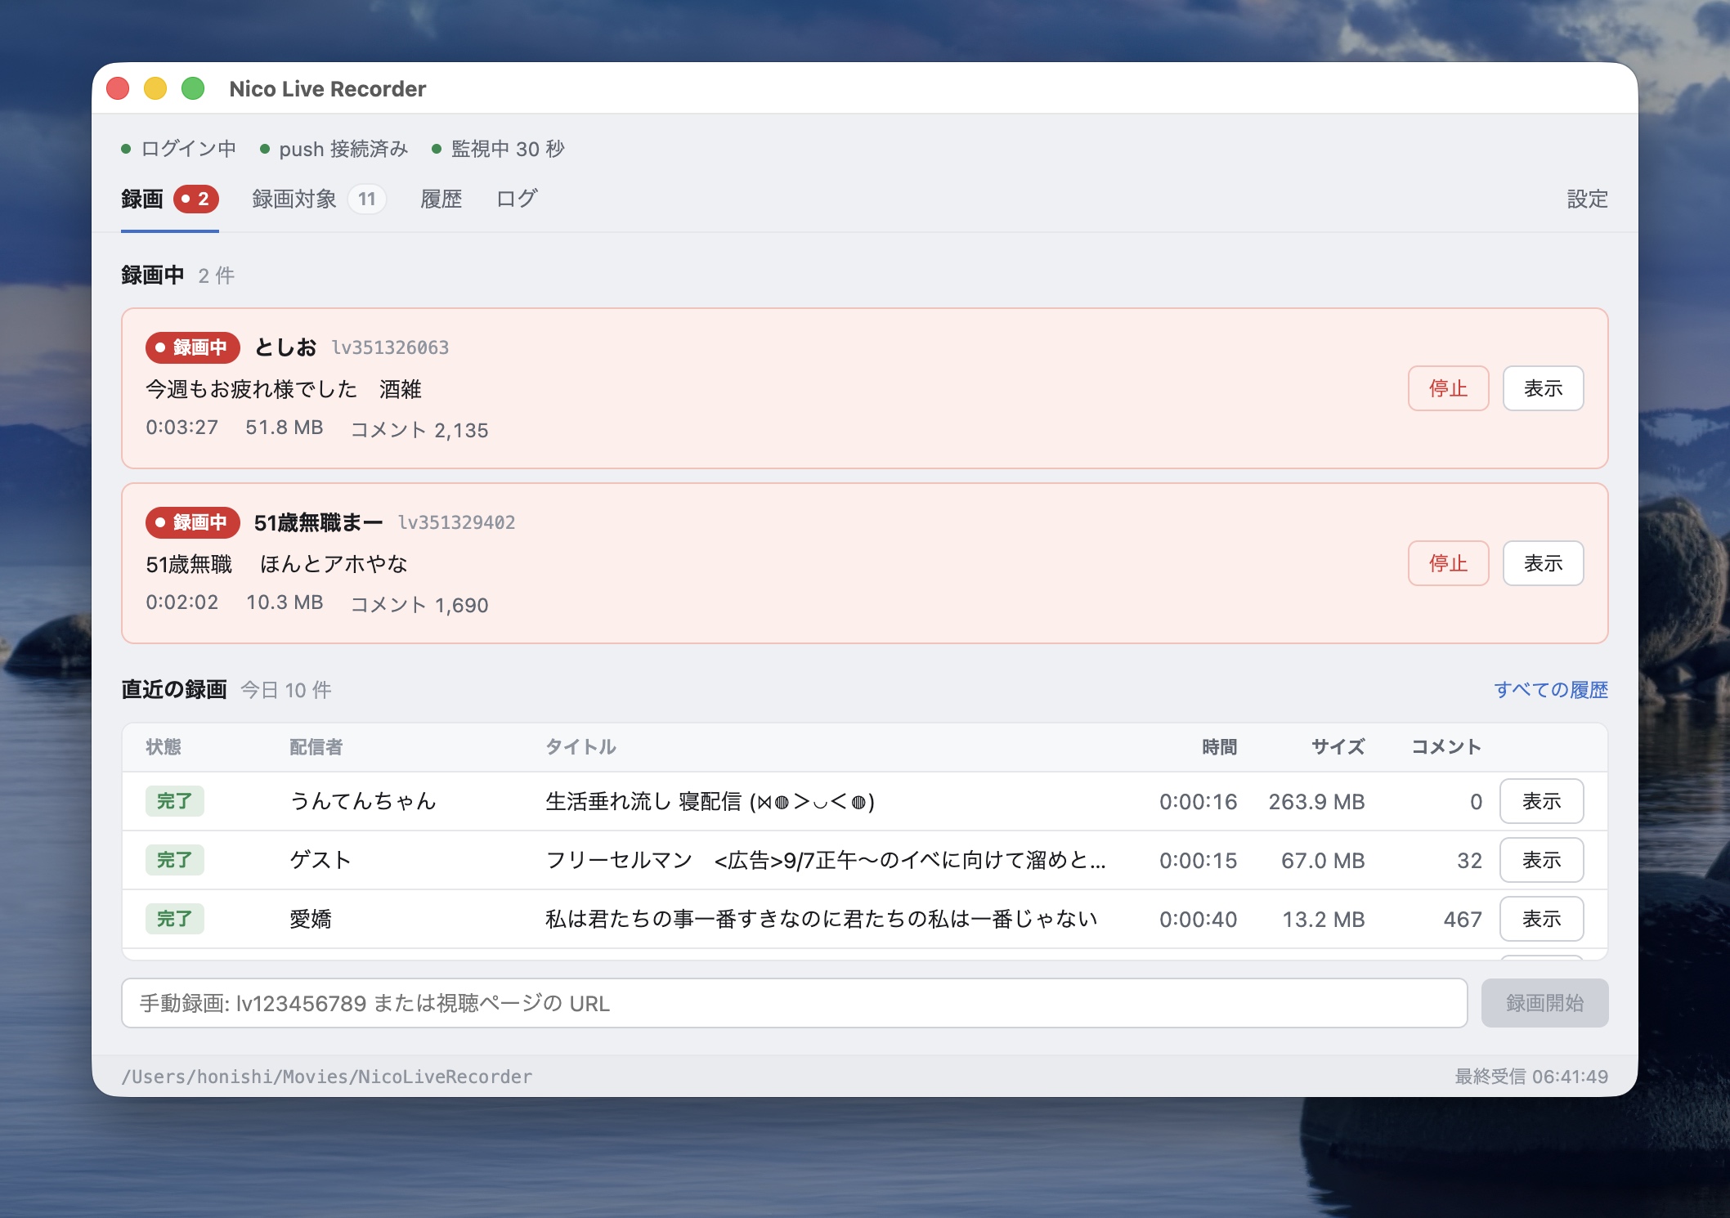The height and width of the screenshot is (1218, 1730).
Task: Show the としお recording
Action: click(1543, 388)
